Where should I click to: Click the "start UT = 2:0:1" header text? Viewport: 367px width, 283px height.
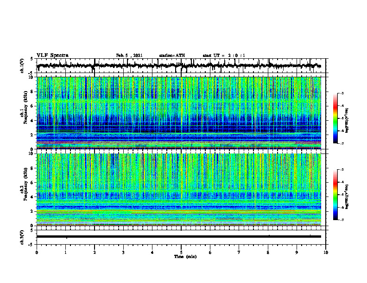tap(224, 55)
